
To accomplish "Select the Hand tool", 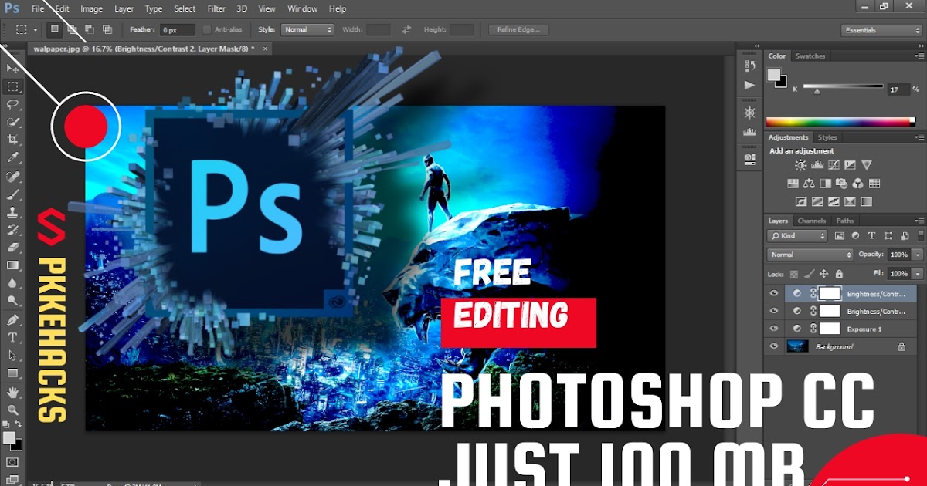I will click(13, 392).
